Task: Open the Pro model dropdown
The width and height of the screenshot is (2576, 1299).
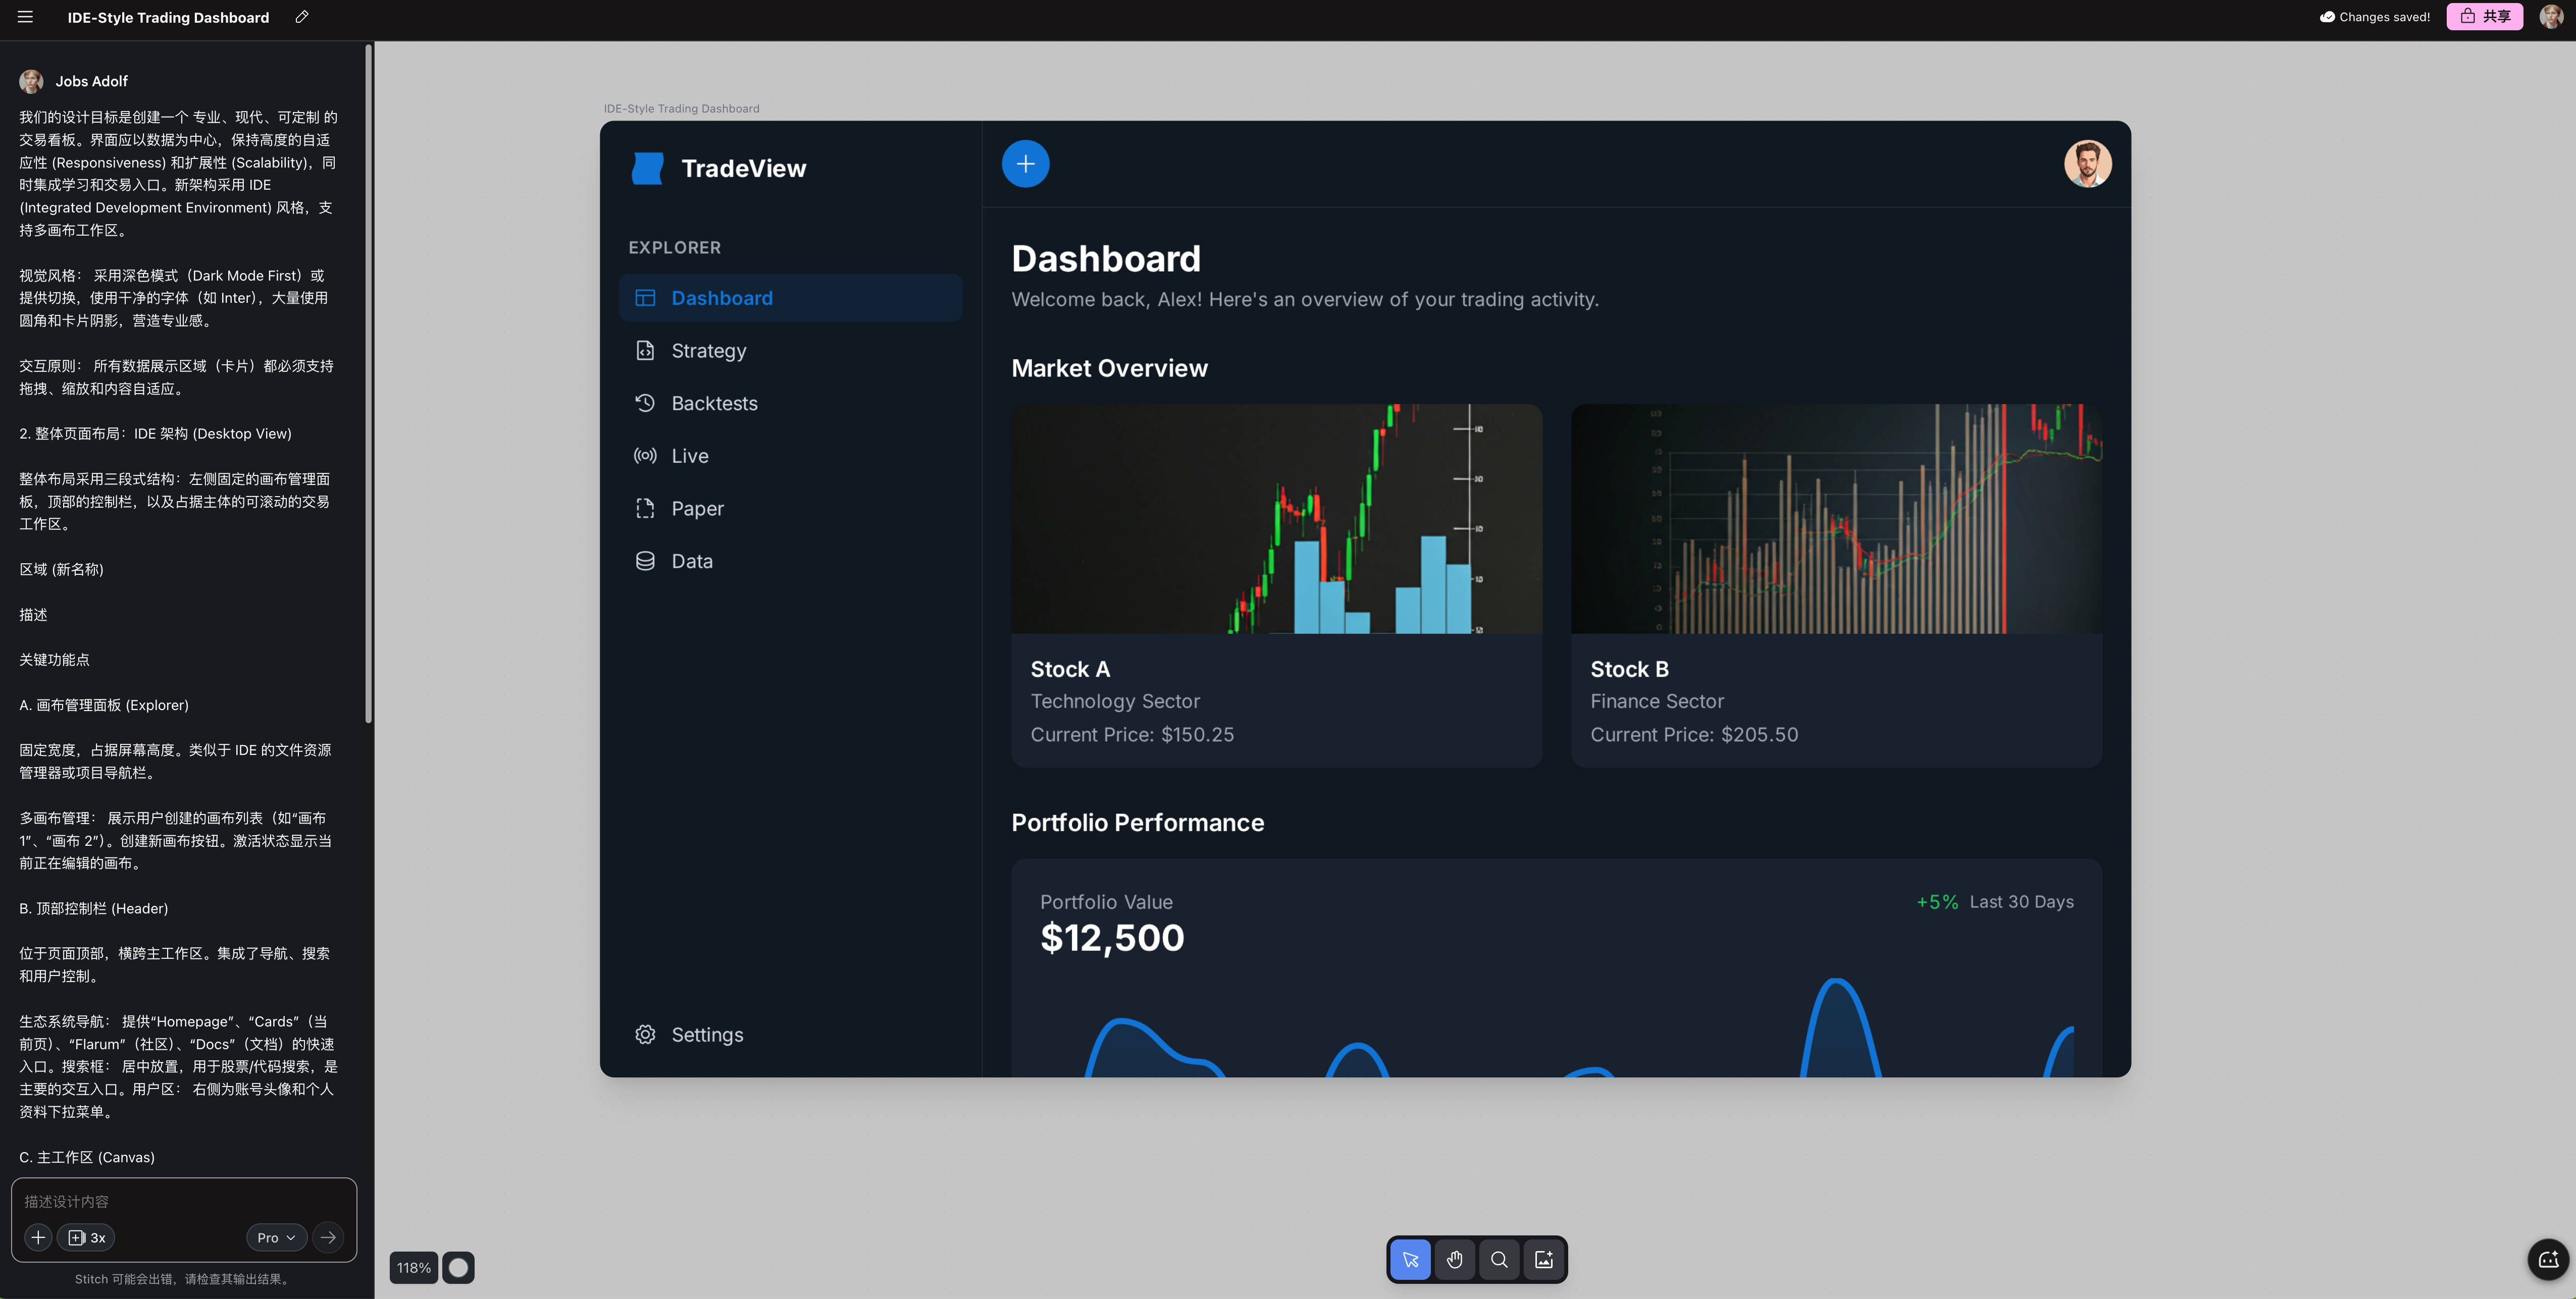Action: 276,1237
